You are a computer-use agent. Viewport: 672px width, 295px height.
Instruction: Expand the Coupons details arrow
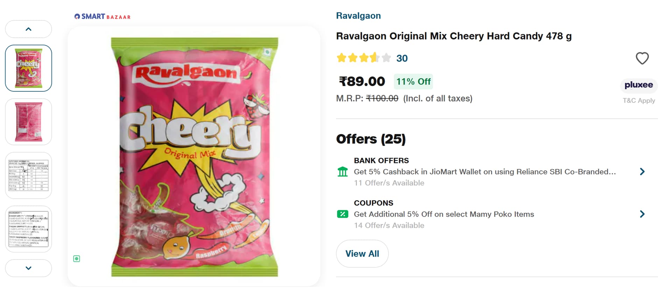coord(642,214)
